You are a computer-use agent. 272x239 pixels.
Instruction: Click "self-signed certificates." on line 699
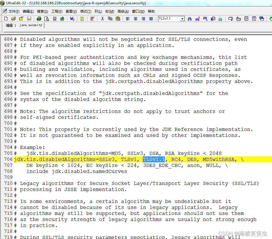click(59, 117)
